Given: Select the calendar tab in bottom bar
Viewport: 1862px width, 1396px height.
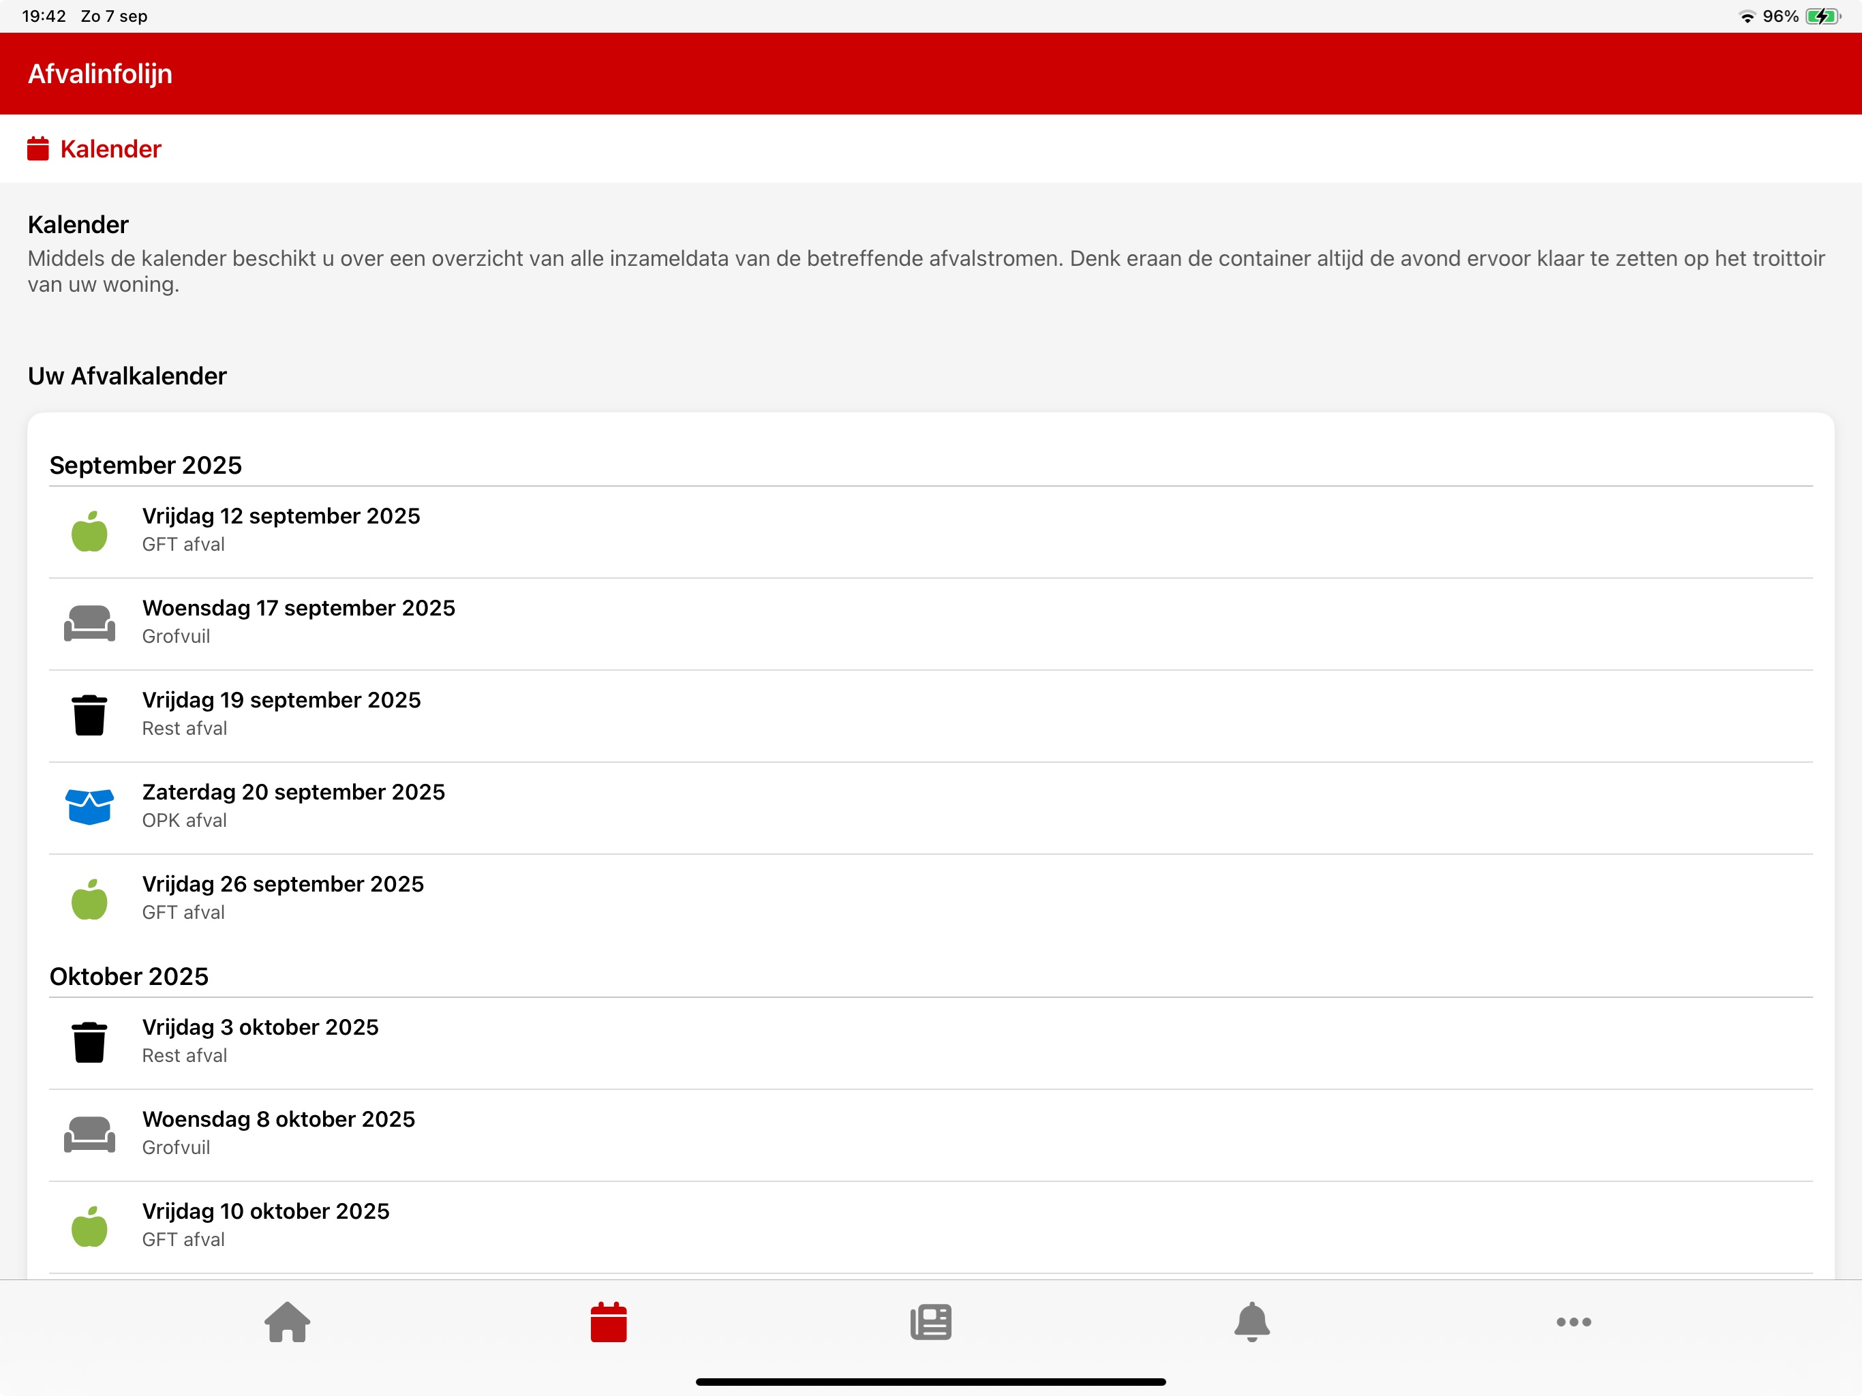Looking at the screenshot, I should 609,1322.
